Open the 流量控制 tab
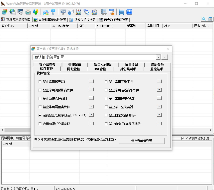Image resolution: width=214 pixels, height=190 pixels. pyautogui.click(x=131, y=65)
